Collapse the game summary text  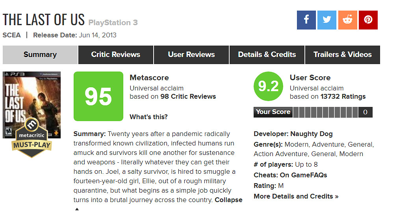click(228, 200)
